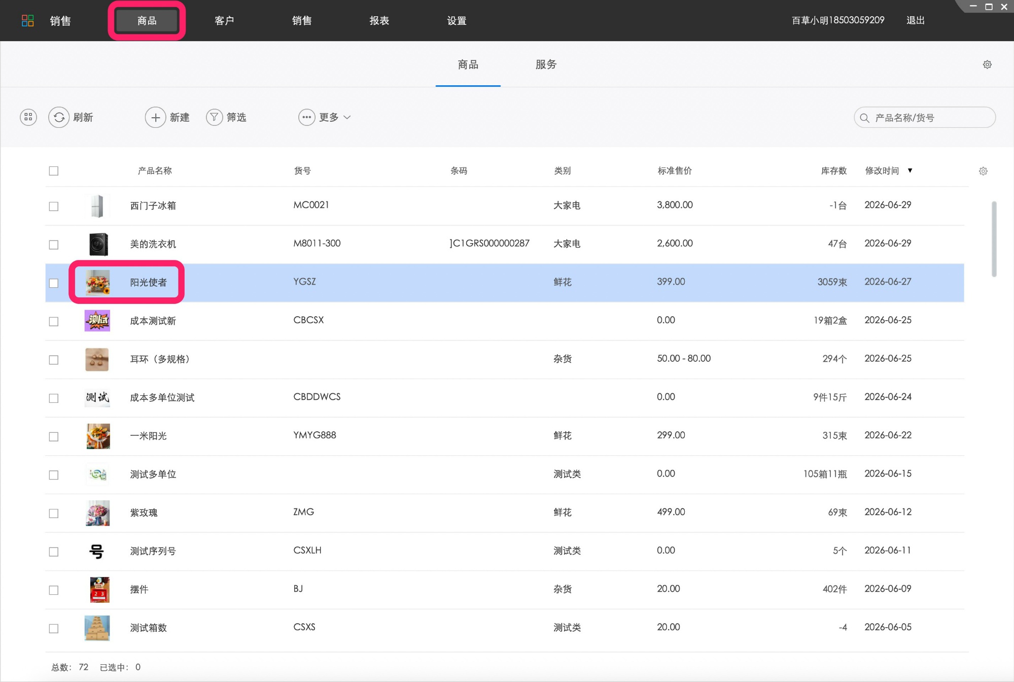Open thumbnail of 成本多单位测试
1014x682 pixels.
[97, 397]
